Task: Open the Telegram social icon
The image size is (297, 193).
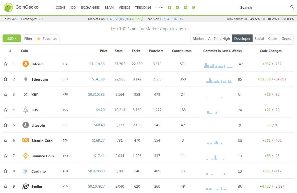Action: (x=177, y=7)
